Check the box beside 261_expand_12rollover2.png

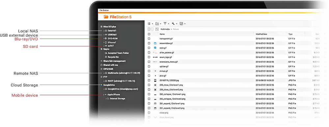coord(149,108)
